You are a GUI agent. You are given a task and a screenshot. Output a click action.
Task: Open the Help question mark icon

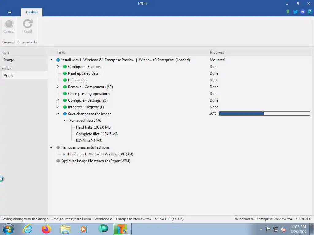[x=310, y=12]
